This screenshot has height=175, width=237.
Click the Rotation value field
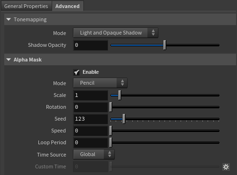pos(91,107)
